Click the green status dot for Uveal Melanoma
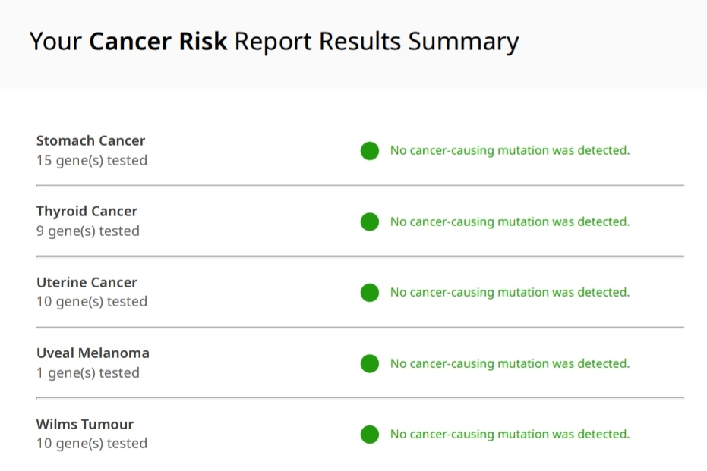This screenshot has width=707, height=471. point(370,364)
